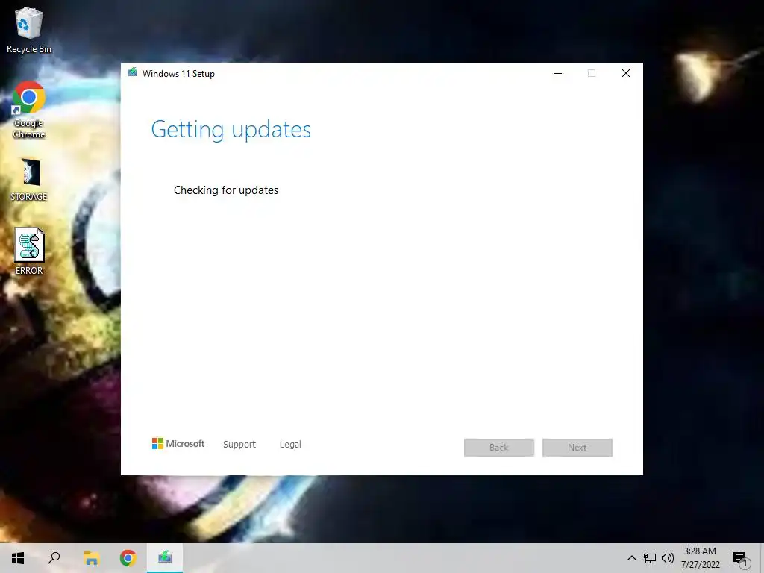
Task: Launch File Explorer from the taskbar
Action: (x=91, y=558)
